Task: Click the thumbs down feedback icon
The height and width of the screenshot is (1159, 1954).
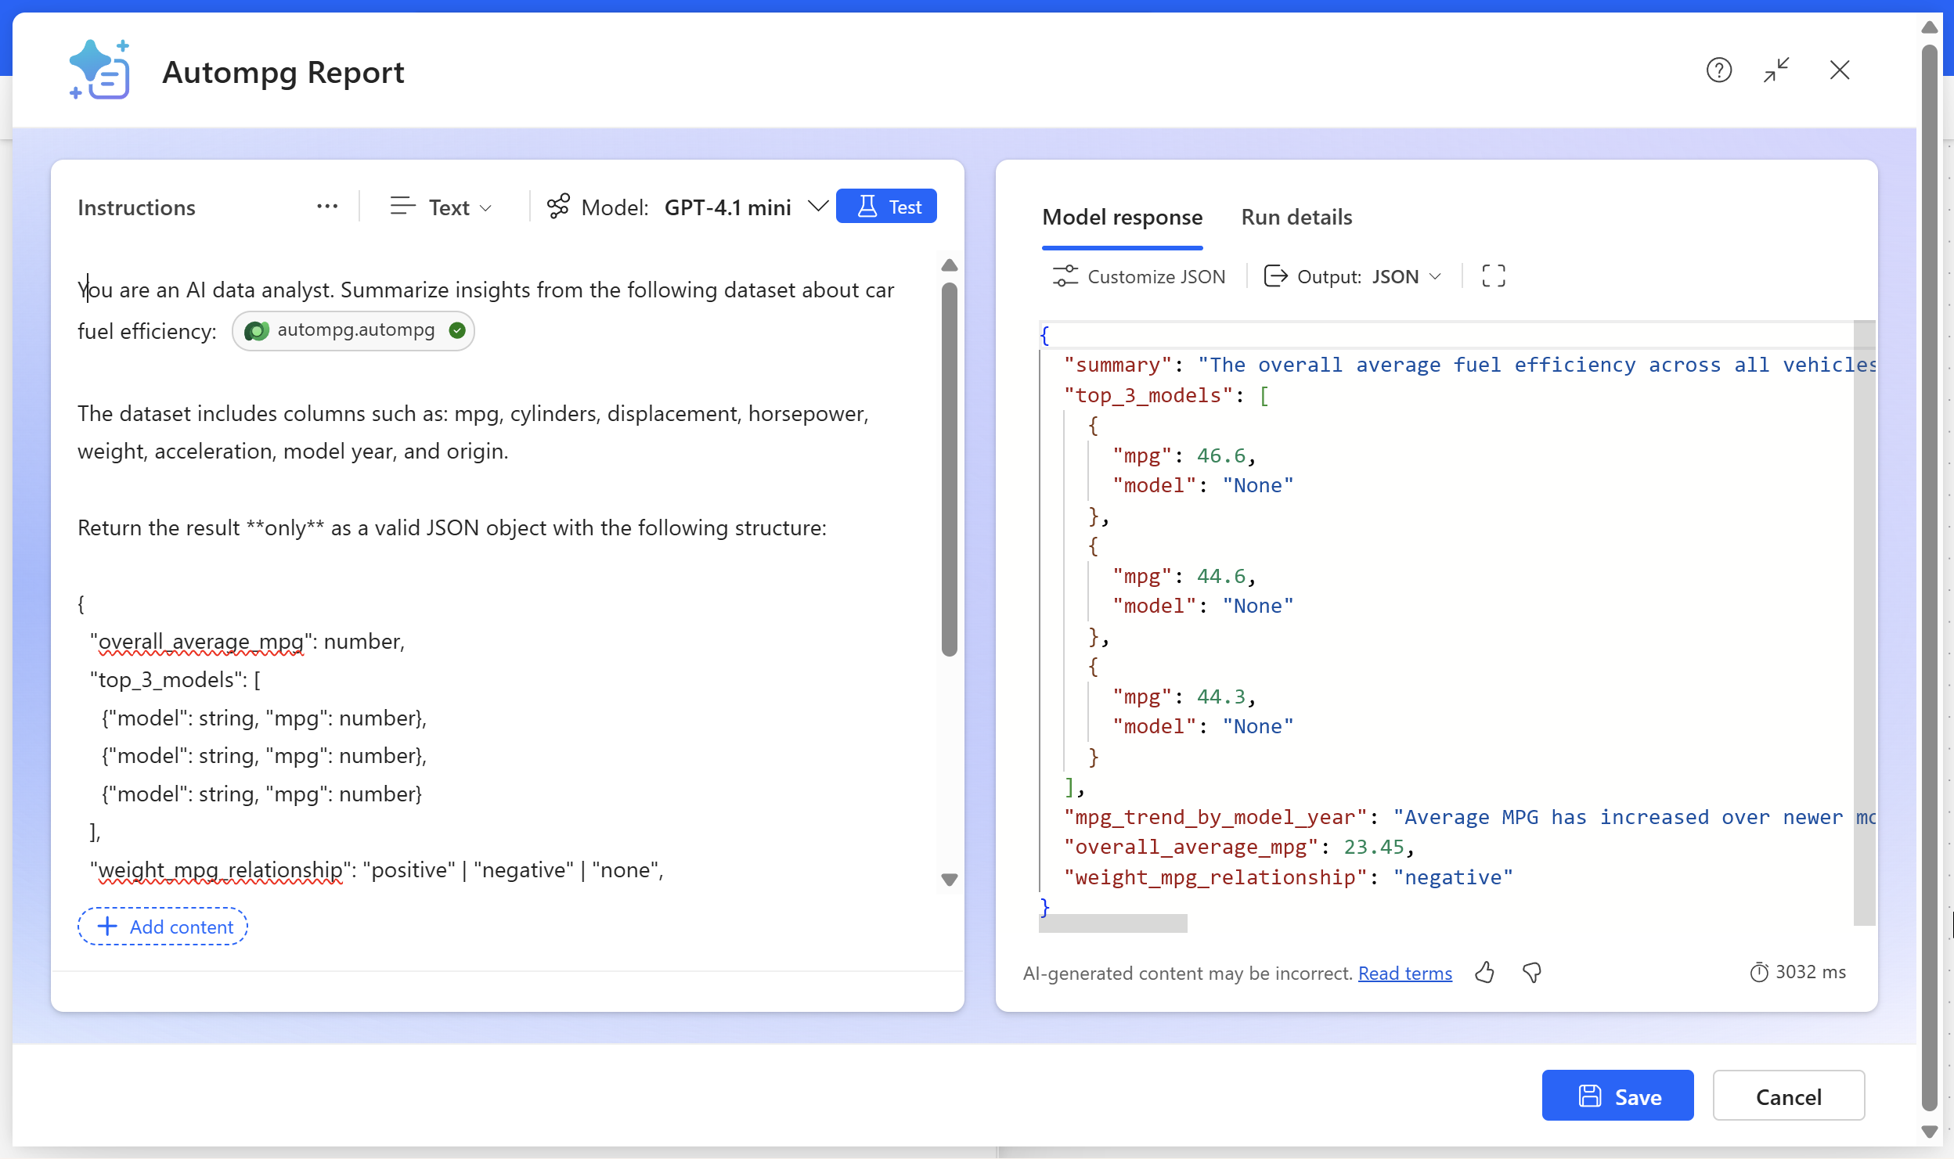Action: 1531,973
